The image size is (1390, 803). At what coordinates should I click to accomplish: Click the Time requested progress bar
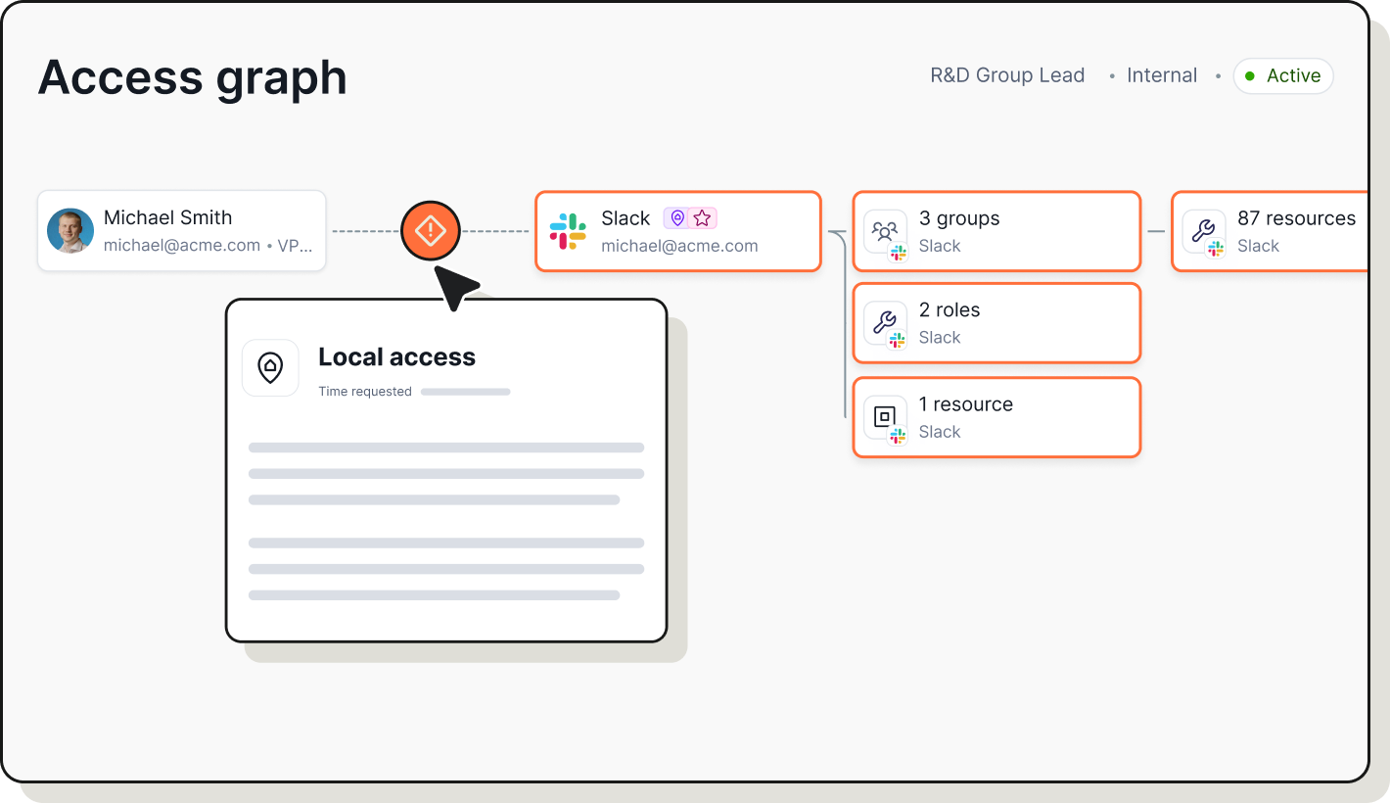(465, 391)
